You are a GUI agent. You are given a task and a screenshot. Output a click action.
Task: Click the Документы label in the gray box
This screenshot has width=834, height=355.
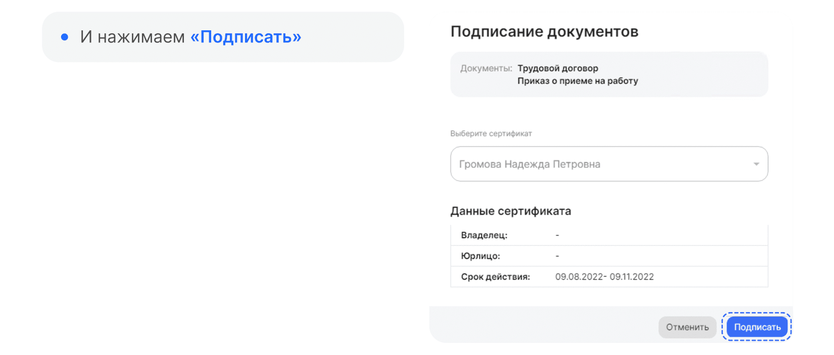(486, 68)
